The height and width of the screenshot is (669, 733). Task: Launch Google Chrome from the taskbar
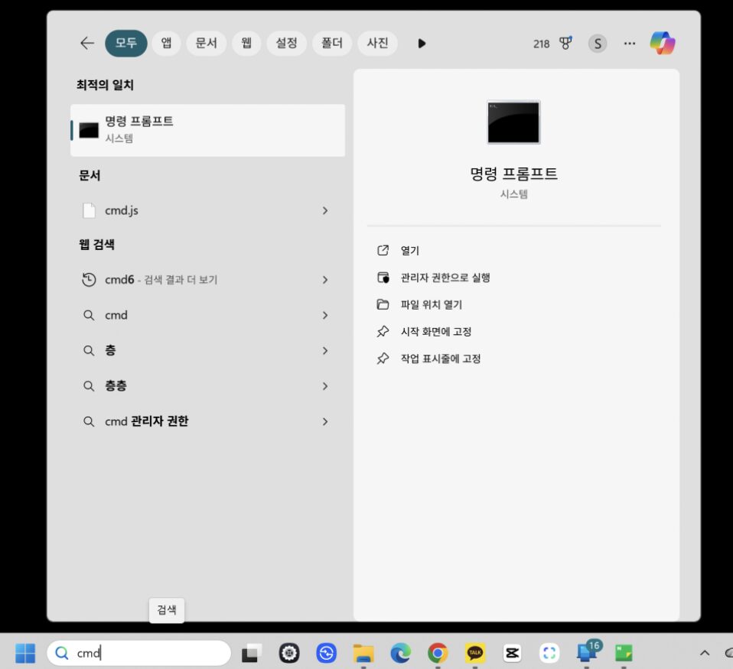[438, 653]
